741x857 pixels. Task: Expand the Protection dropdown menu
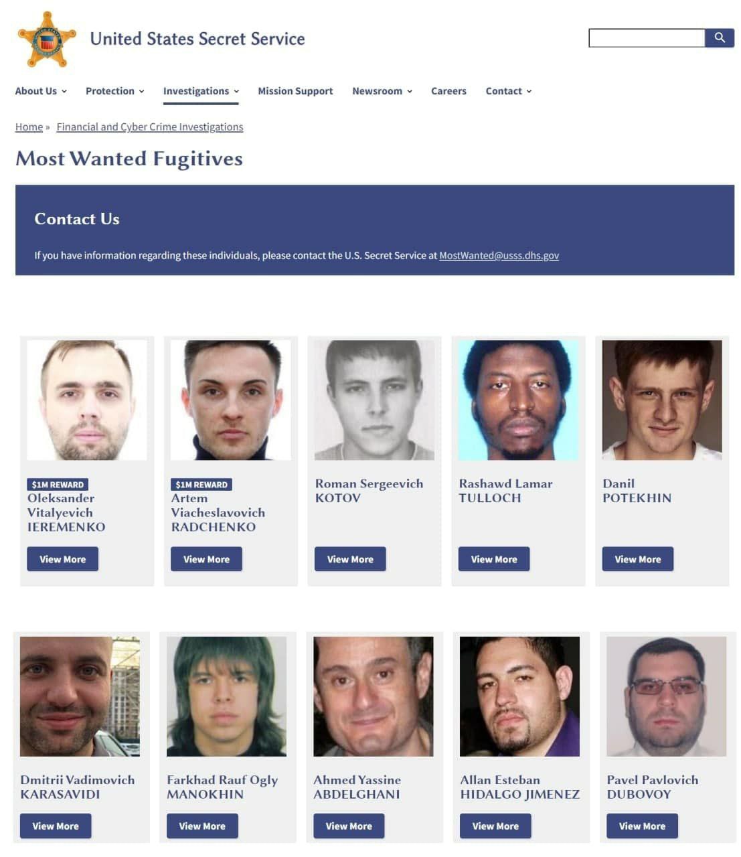coord(114,91)
